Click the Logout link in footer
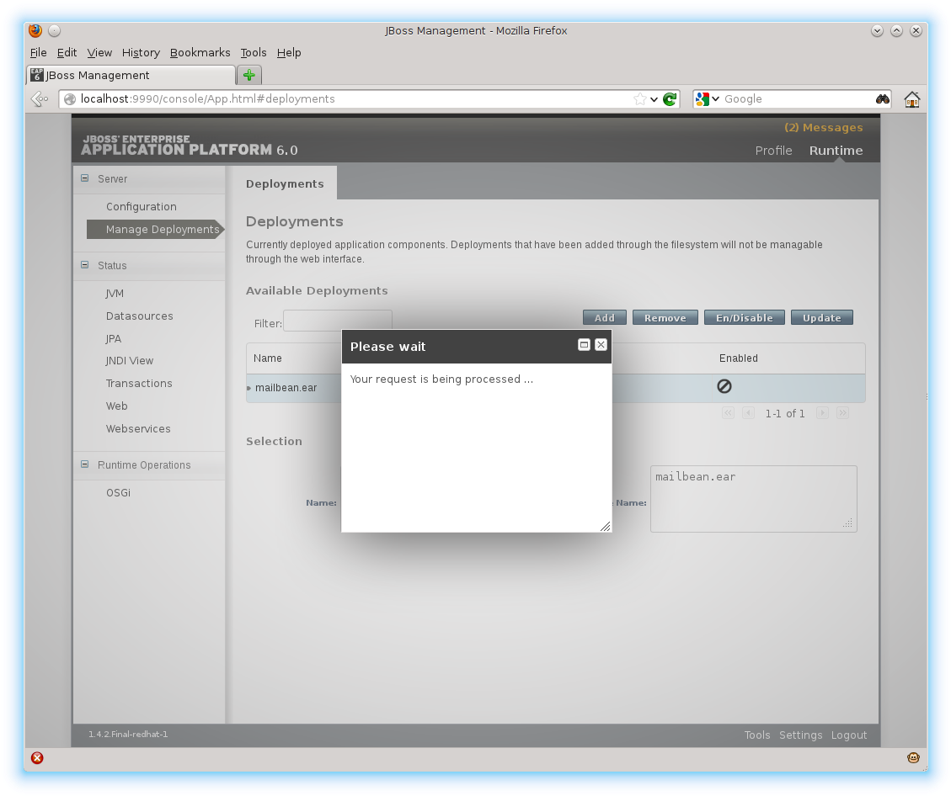 pos(848,735)
